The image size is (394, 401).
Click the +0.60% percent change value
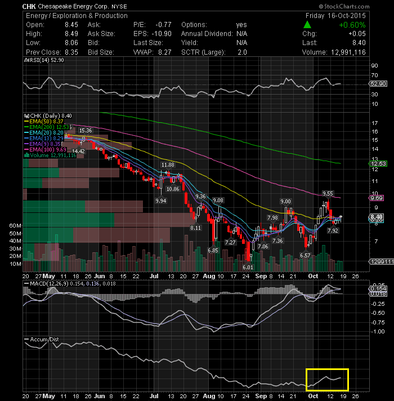tap(352, 25)
